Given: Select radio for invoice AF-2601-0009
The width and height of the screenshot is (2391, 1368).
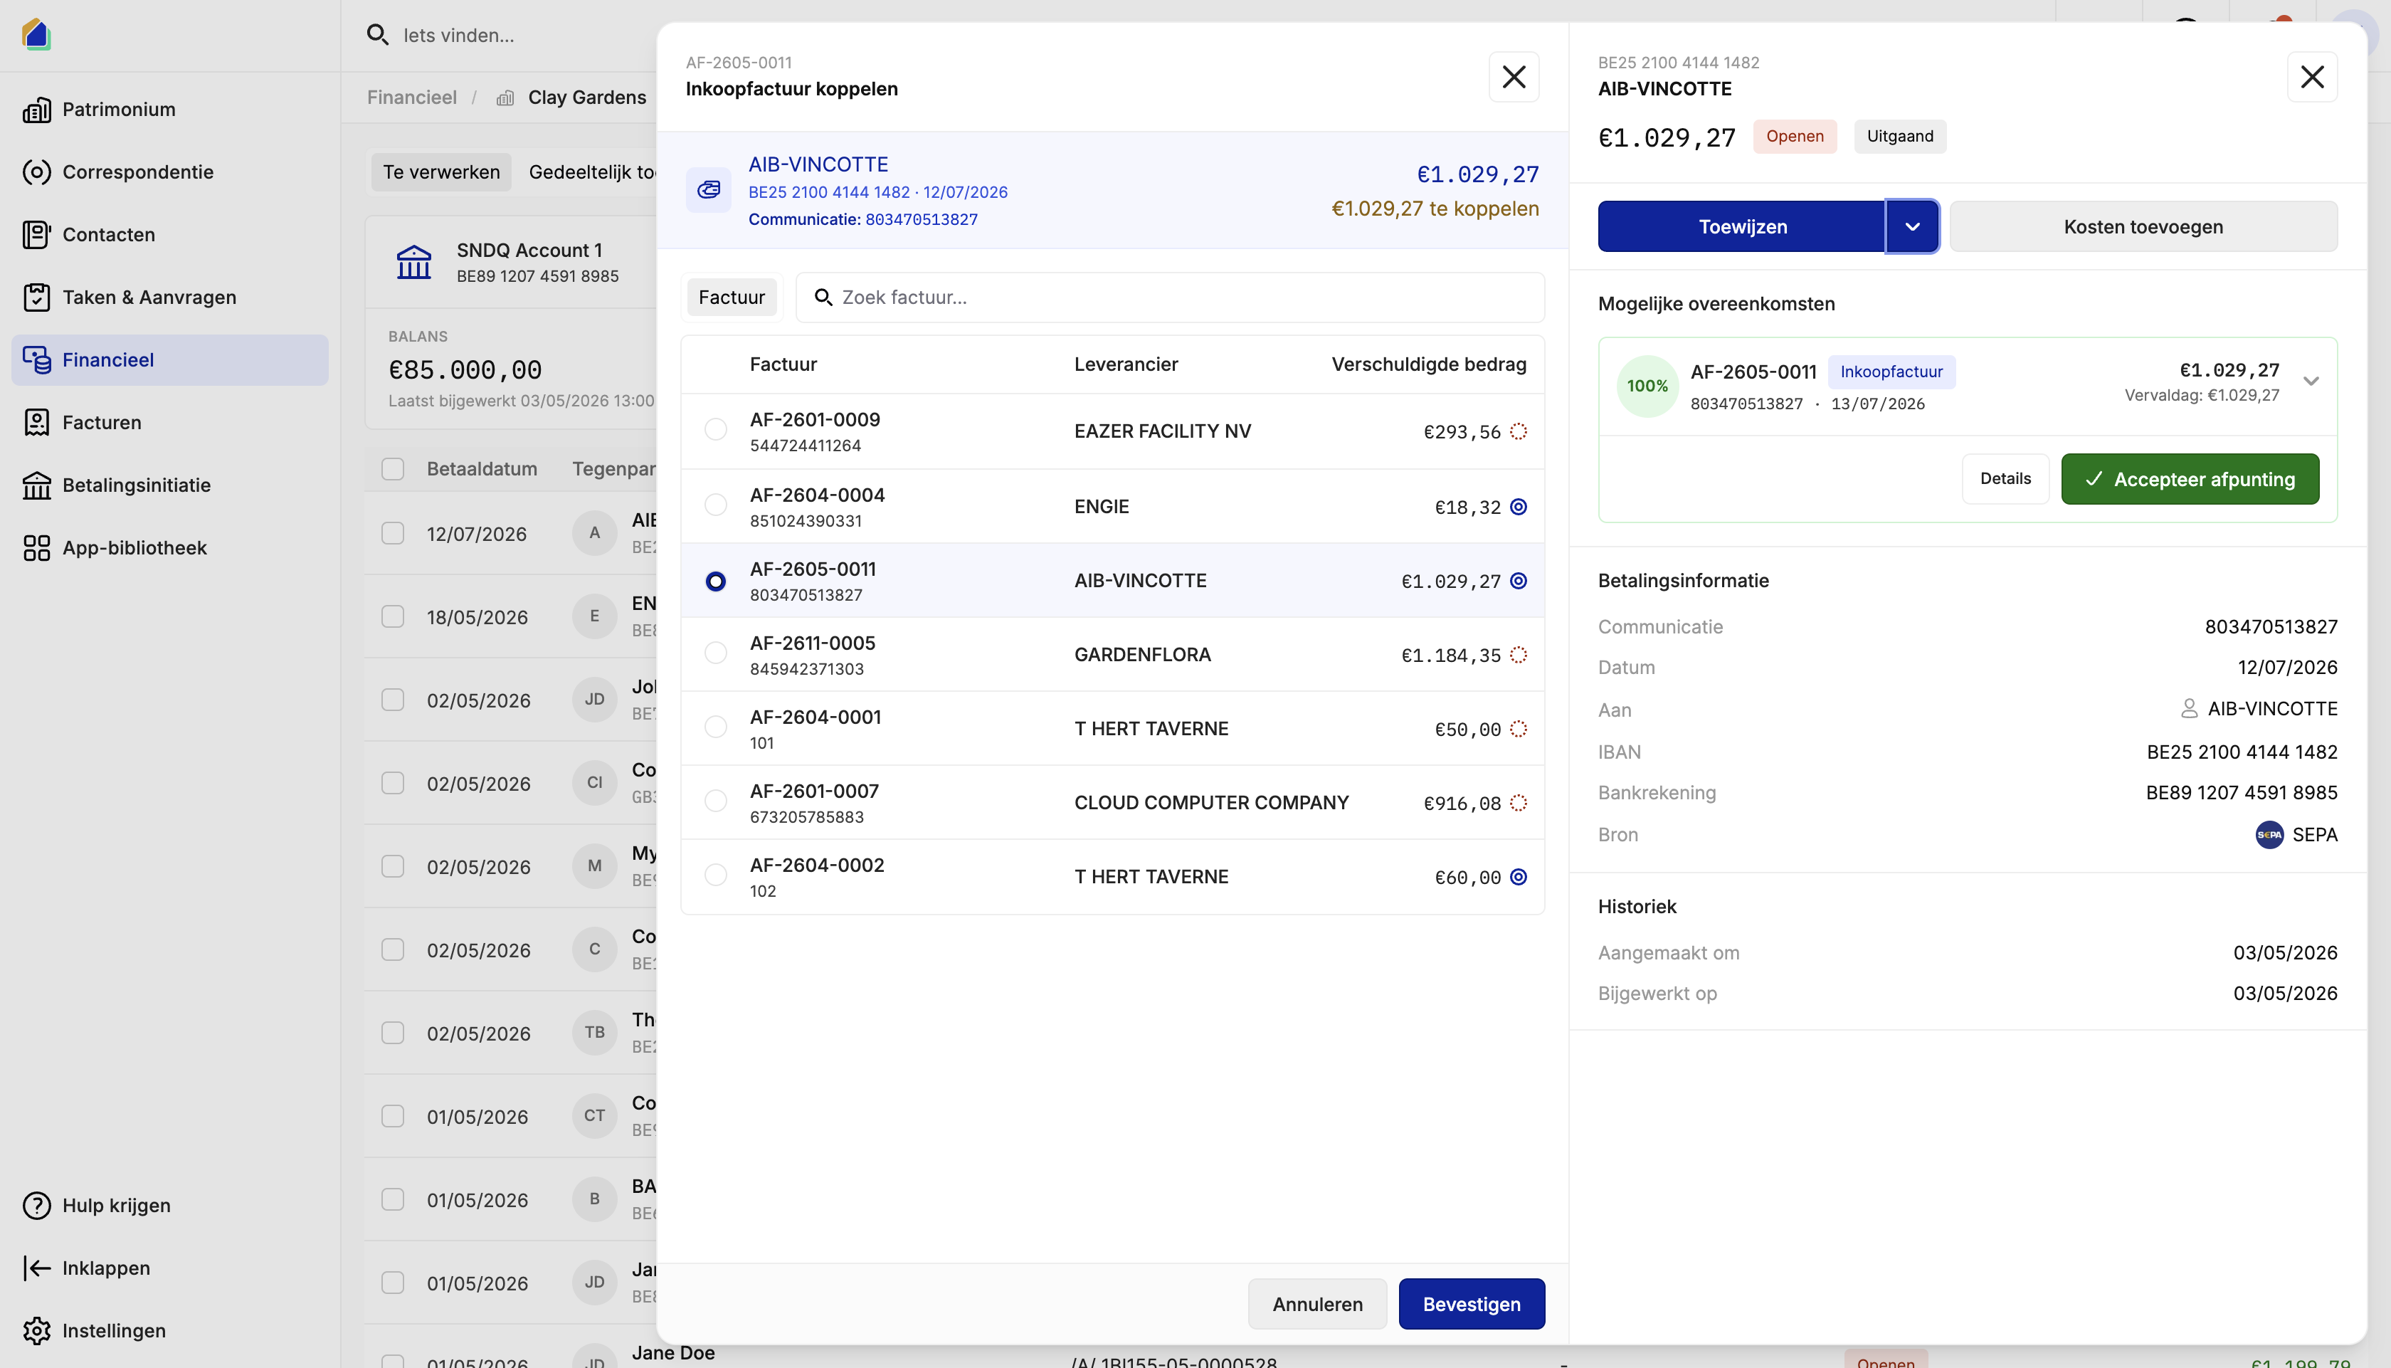Looking at the screenshot, I should point(716,429).
